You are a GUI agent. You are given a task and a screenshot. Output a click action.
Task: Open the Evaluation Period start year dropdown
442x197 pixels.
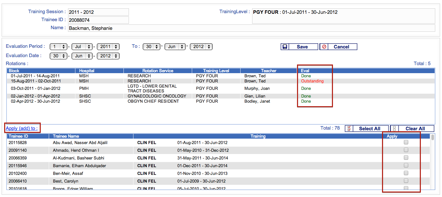[x=108, y=47]
